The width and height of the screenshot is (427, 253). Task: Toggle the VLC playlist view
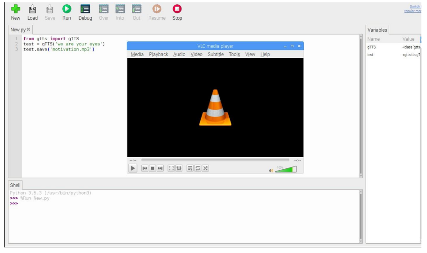click(190, 168)
